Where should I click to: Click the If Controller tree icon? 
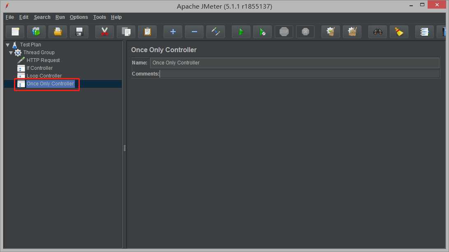(x=21, y=68)
